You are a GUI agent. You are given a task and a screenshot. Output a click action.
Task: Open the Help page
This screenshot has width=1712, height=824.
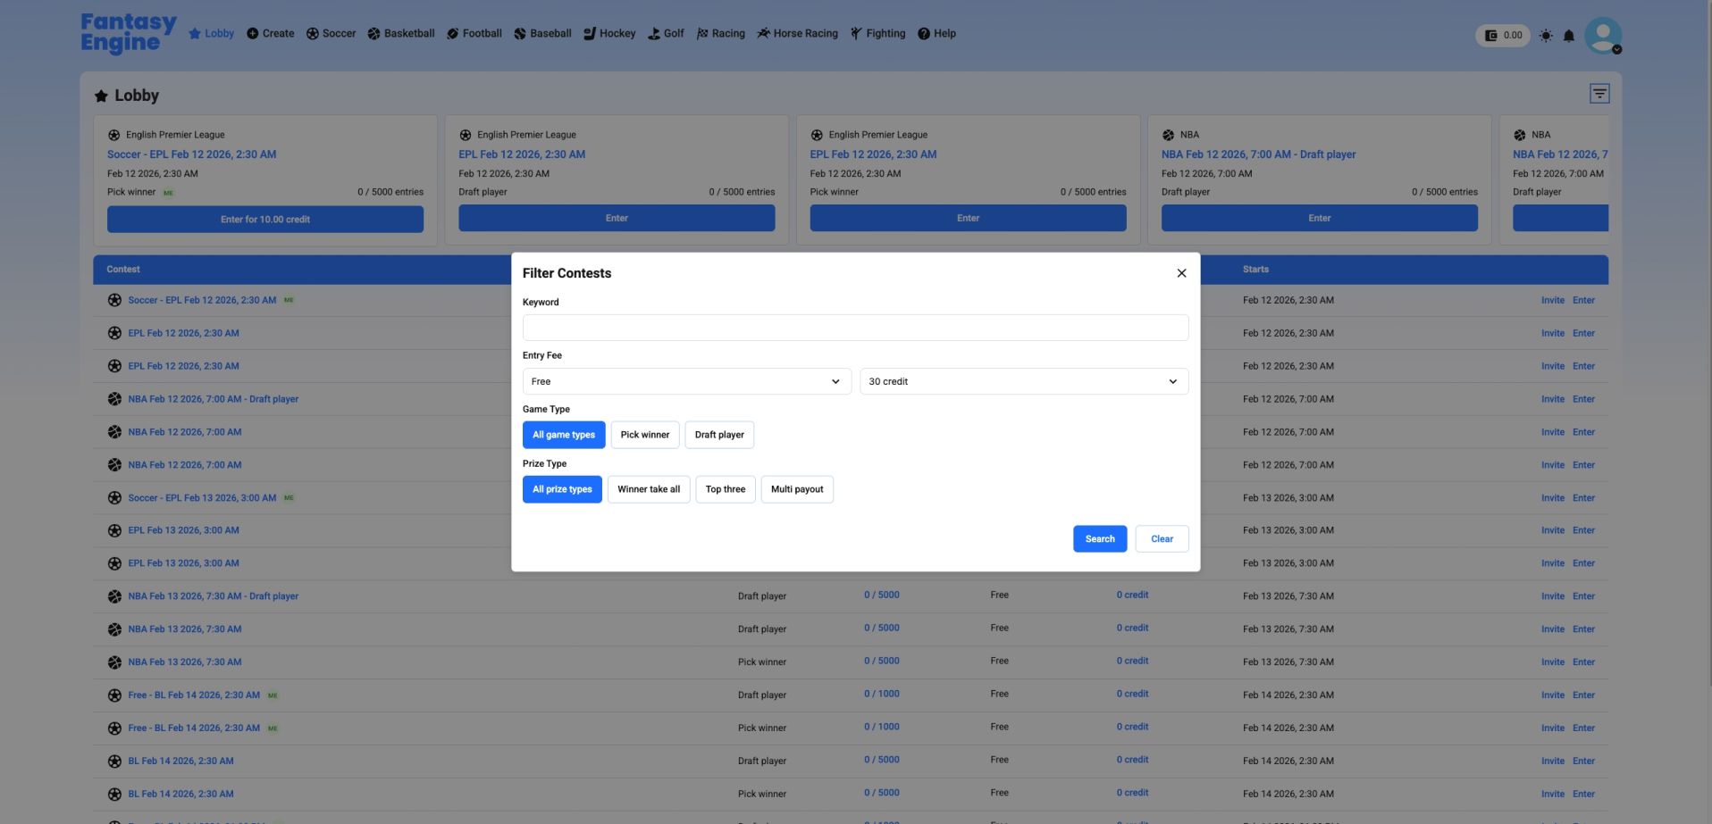coord(936,34)
